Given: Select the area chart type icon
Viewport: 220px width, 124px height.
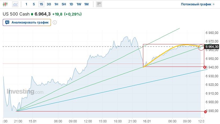Looking at the screenshot, I should (16, 4).
